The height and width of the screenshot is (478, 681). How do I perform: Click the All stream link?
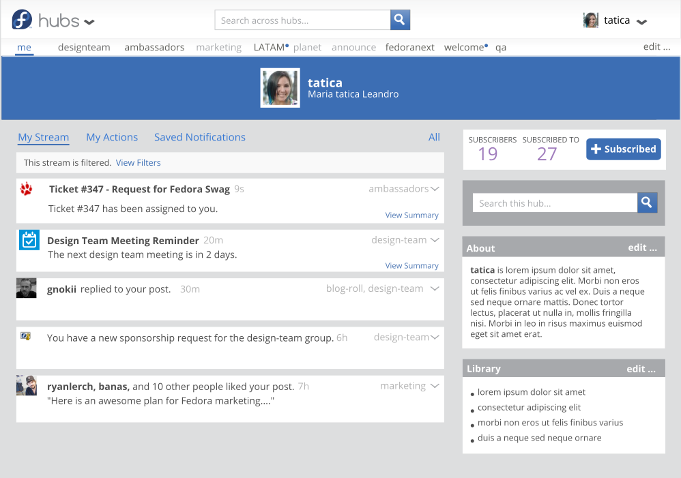point(434,137)
